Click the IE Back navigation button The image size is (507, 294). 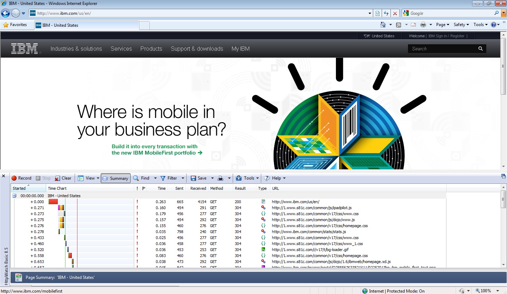5,13
